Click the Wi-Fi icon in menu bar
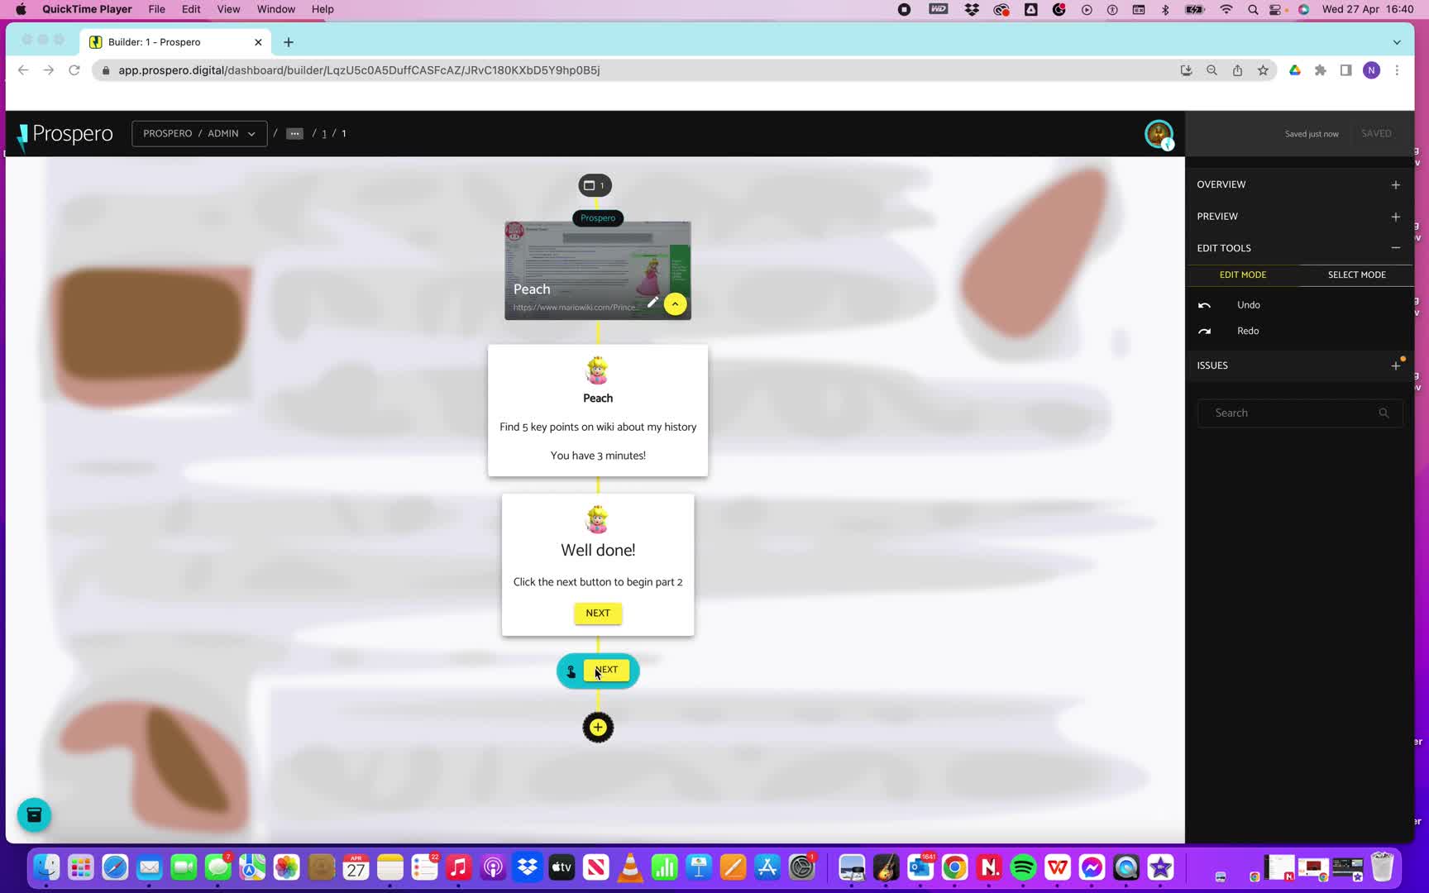 [1226, 9]
